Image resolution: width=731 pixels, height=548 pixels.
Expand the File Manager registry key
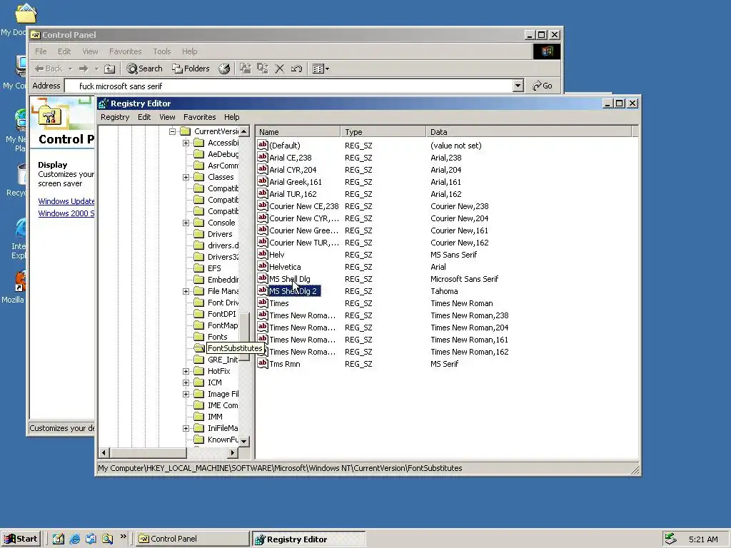click(186, 291)
